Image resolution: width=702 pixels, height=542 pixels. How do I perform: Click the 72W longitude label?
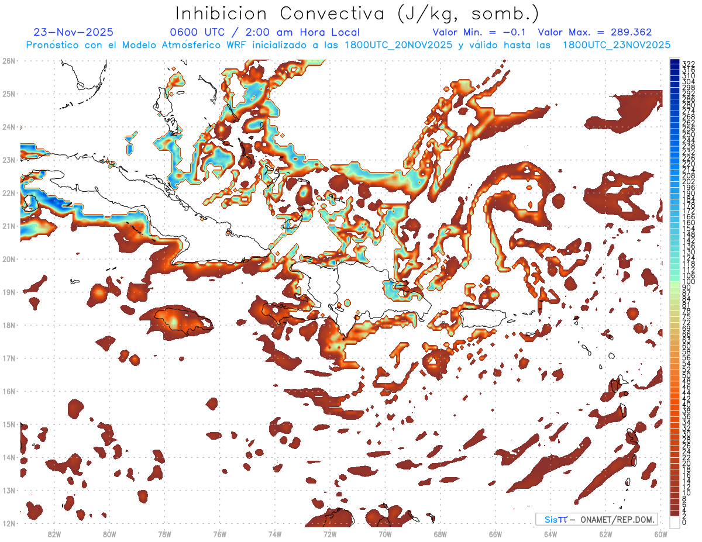(330, 534)
